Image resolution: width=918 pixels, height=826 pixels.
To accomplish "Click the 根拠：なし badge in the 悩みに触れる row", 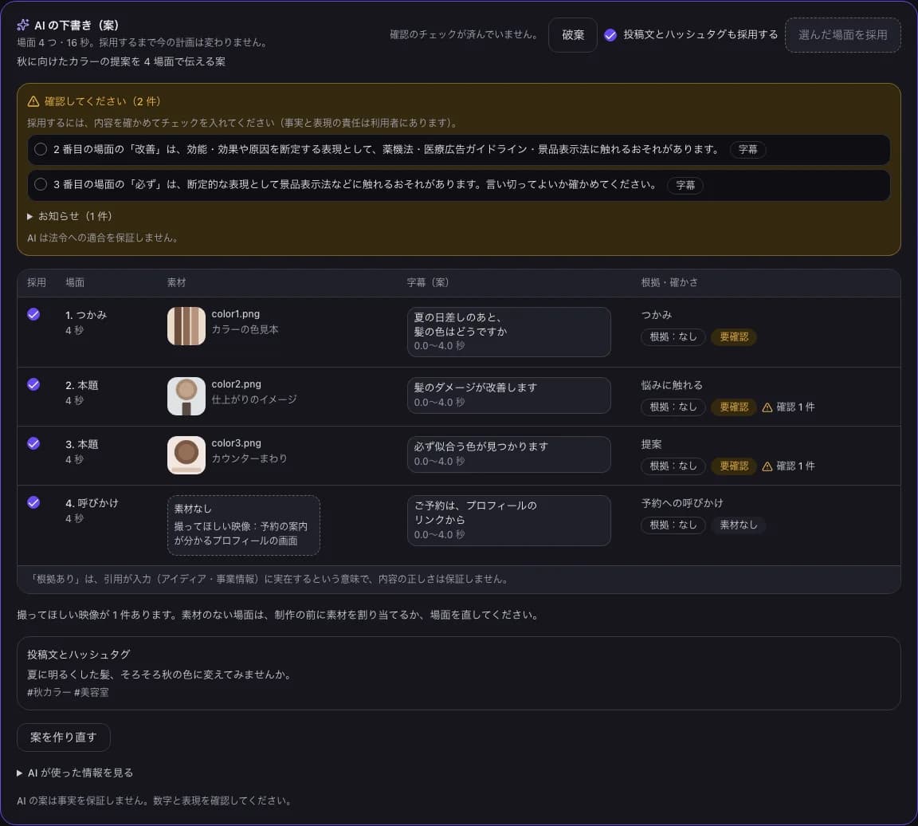I will (x=673, y=407).
